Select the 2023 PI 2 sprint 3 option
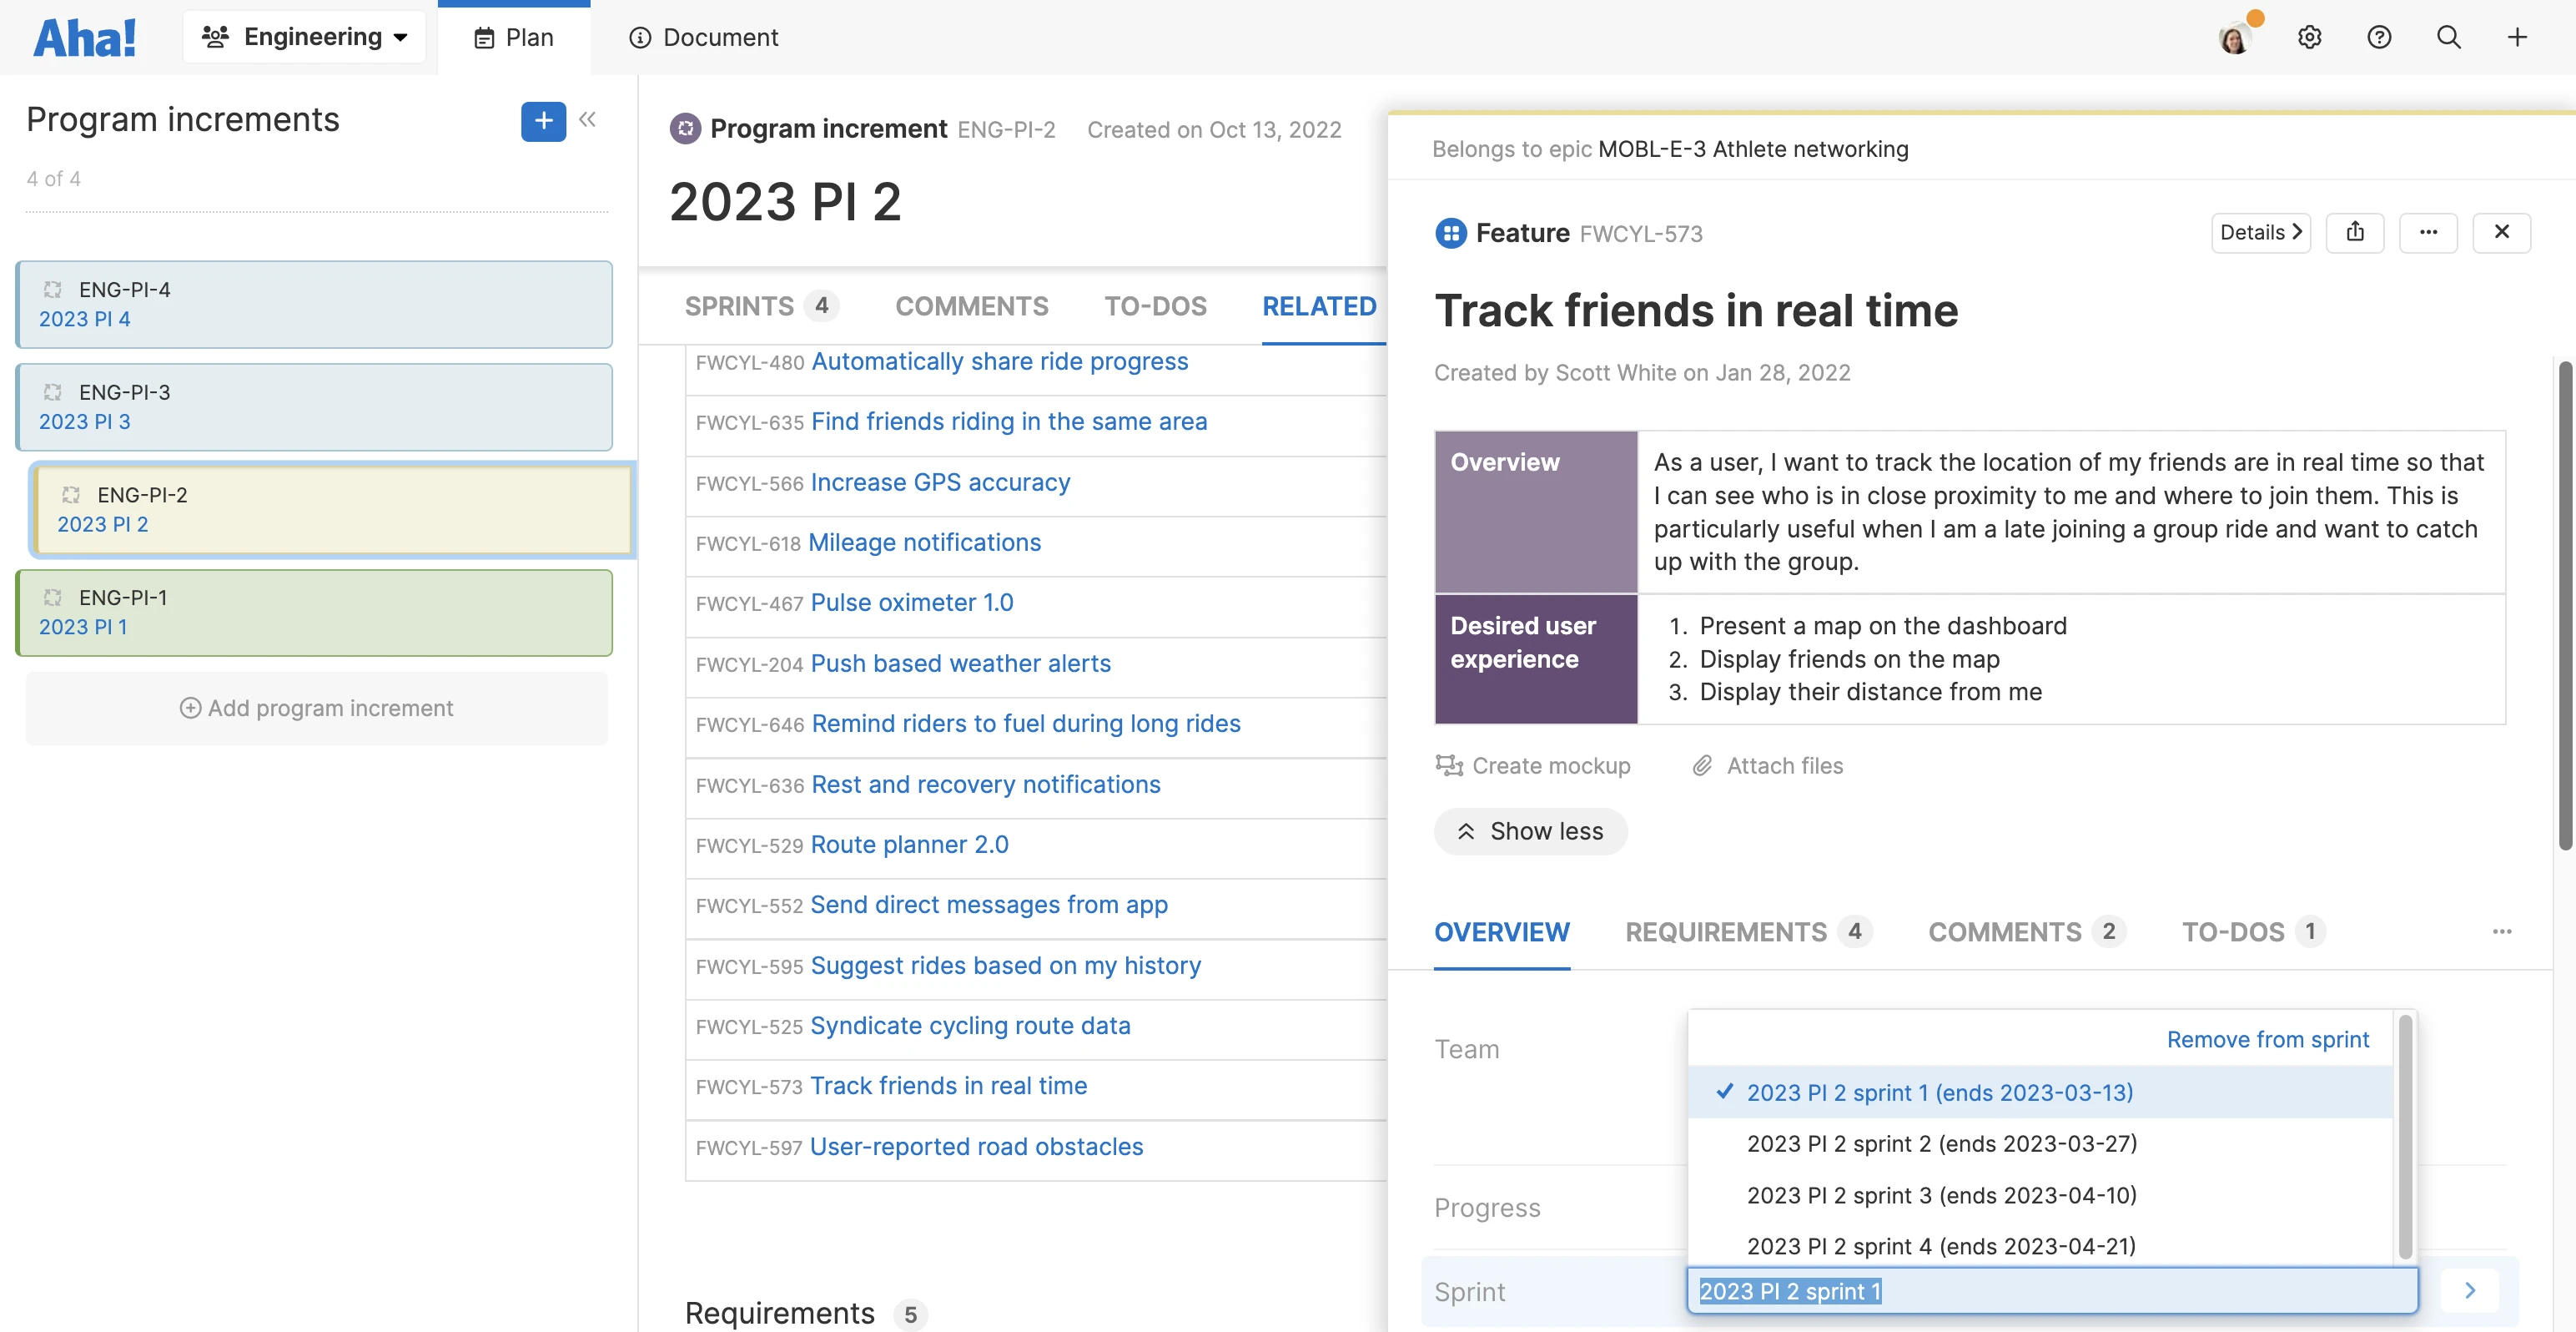 (x=1941, y=1195)
